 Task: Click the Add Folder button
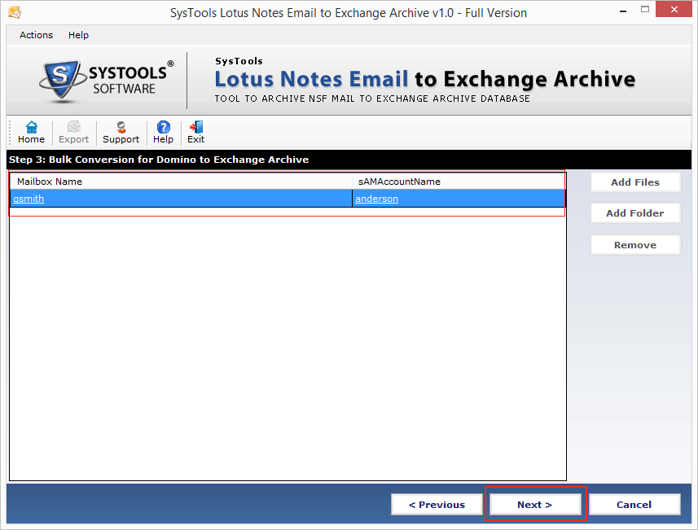click(635, 213)
